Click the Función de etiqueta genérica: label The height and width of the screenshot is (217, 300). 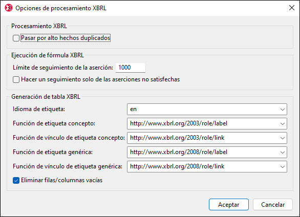tap(53, 152)
